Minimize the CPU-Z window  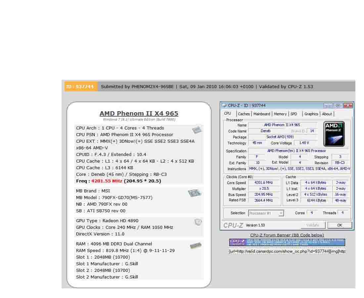pos(328,105)
